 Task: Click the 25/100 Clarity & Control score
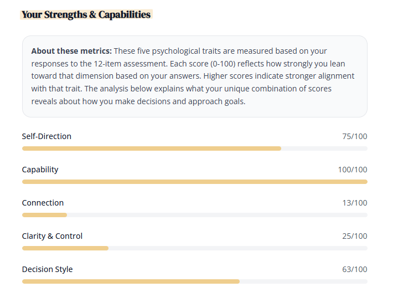[x=354, y=236]
